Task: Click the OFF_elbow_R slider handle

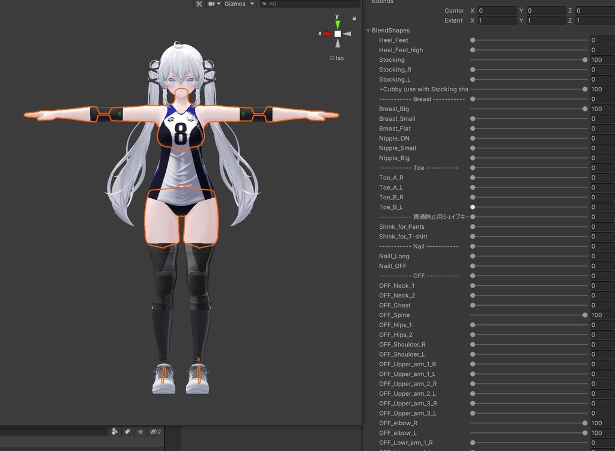Action: (585, 423)
